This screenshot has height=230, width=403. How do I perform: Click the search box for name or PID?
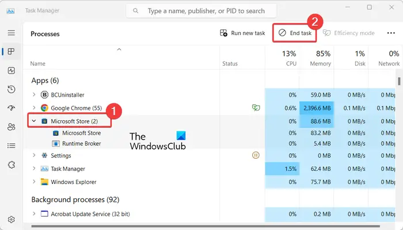click(x=201, y=11)
